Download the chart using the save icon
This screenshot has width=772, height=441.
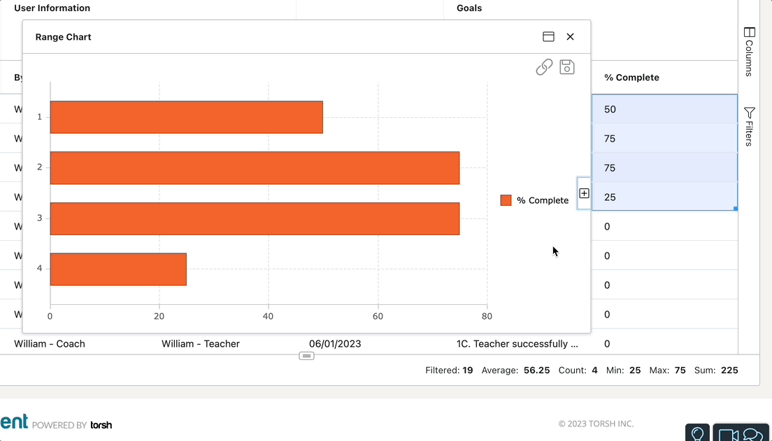point(567,67)
